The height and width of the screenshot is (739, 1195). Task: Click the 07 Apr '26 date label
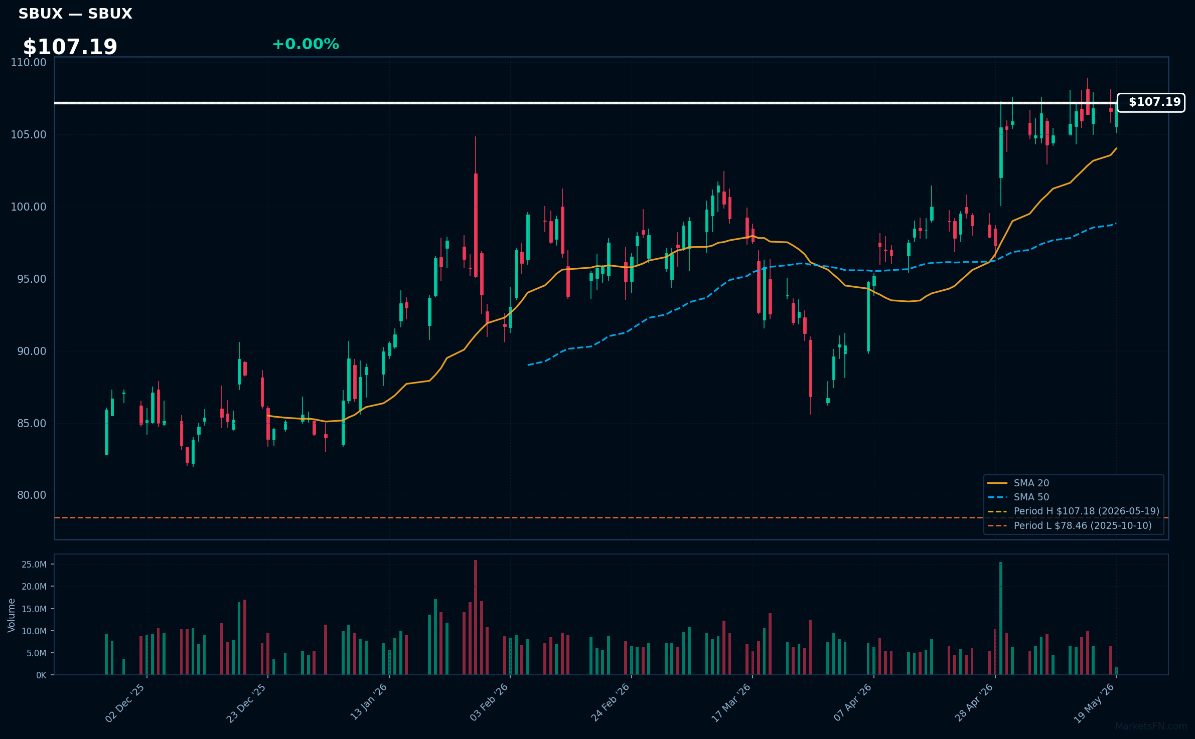point(853,702)
